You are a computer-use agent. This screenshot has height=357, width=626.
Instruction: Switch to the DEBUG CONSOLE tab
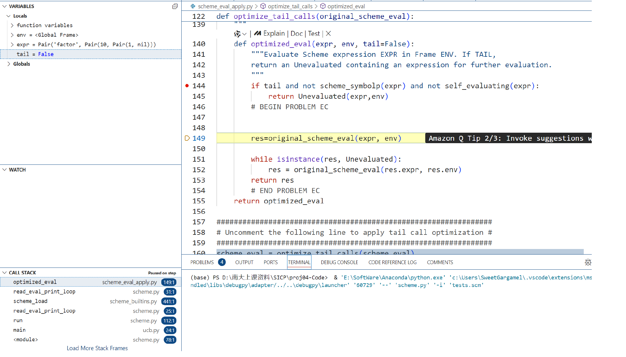point(339,262)
